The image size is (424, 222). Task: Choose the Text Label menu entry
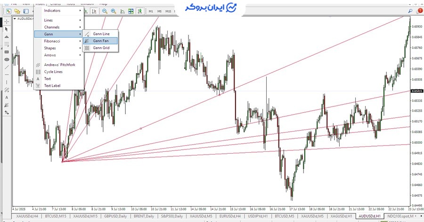click(59, 86)
